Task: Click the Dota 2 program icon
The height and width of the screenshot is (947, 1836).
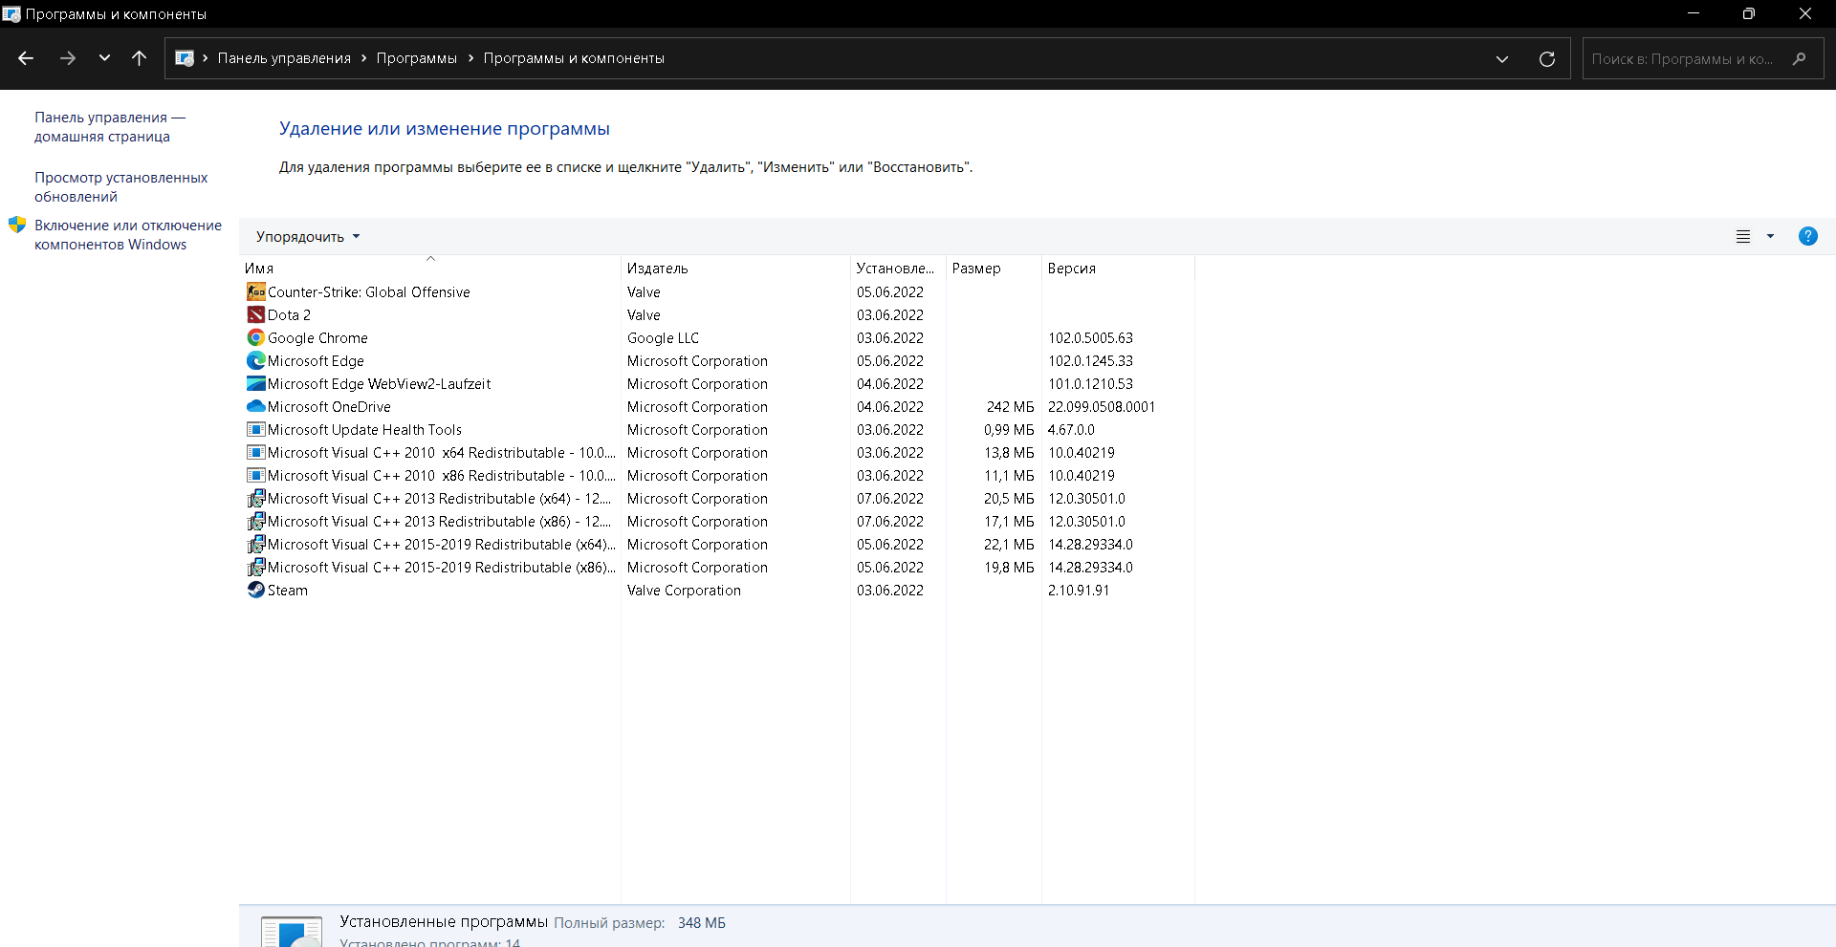Action: click(x=255, y=314)
